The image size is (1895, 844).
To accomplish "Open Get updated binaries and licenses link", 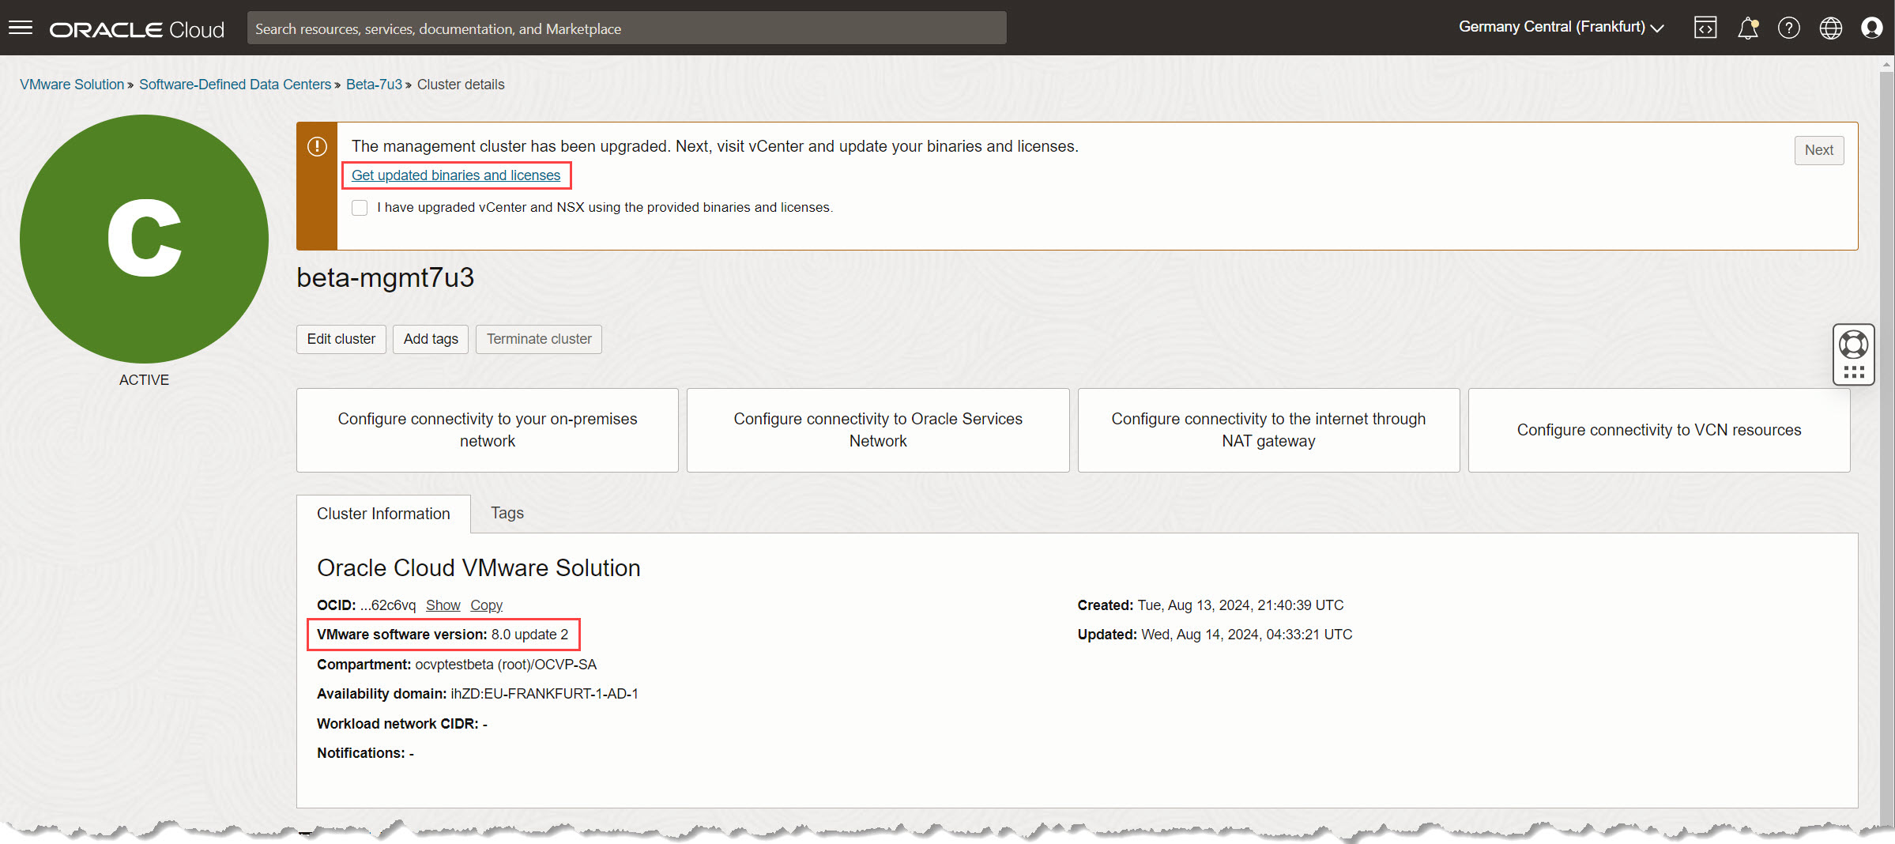I will click(456, 175).
